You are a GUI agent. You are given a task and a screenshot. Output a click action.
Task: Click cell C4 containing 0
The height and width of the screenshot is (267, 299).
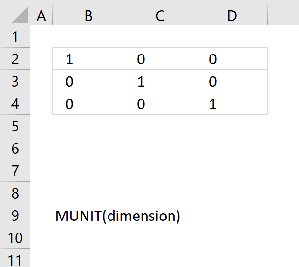(160, 103)
